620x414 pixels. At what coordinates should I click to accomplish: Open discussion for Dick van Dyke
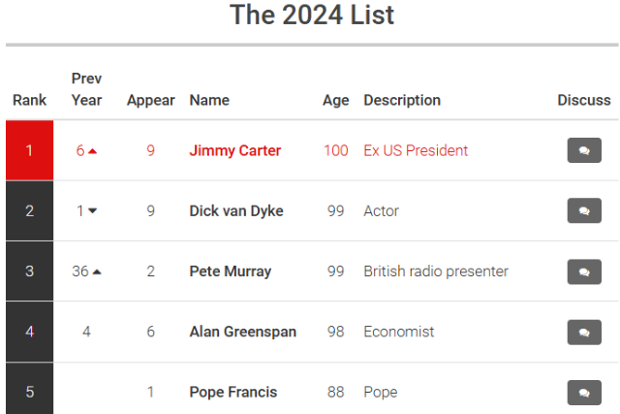[584, 210]
